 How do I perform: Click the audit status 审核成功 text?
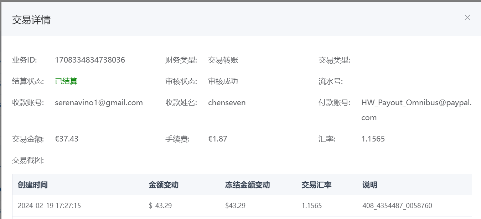223,81
